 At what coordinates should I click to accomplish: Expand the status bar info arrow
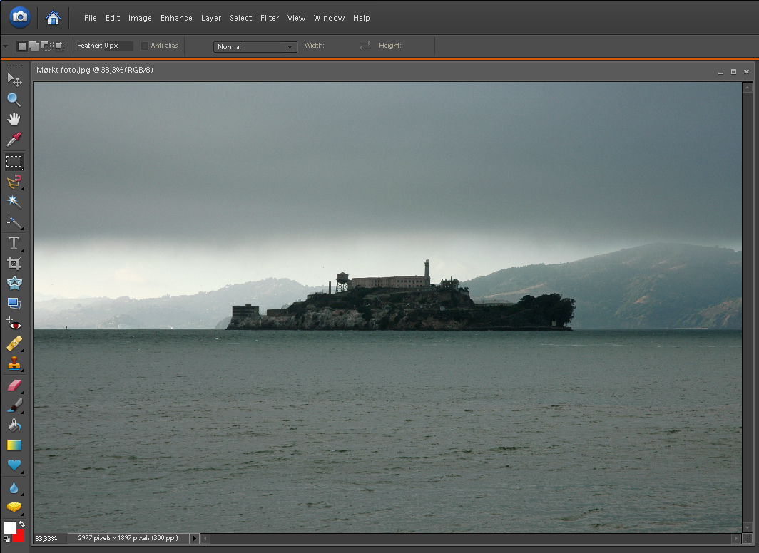[x=194, y=538]
